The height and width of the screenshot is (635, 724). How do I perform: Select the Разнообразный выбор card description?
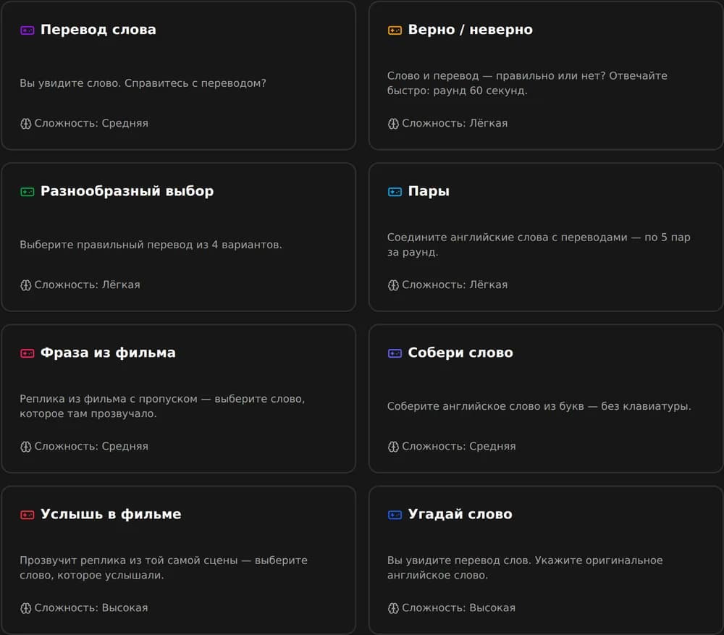tap(151, 245)
